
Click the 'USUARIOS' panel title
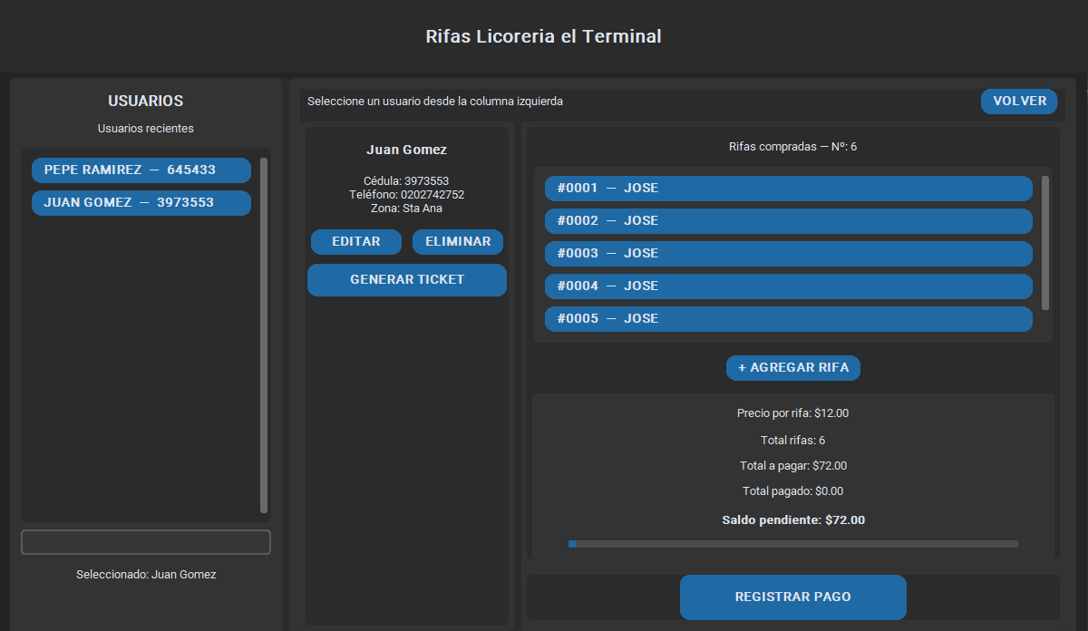coord(146,102)
